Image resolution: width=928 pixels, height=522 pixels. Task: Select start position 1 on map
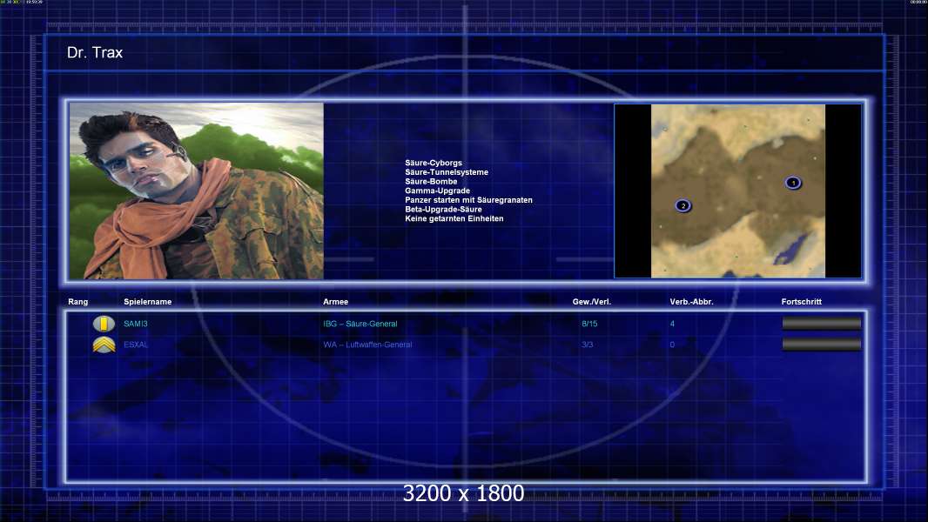(793, 183)
